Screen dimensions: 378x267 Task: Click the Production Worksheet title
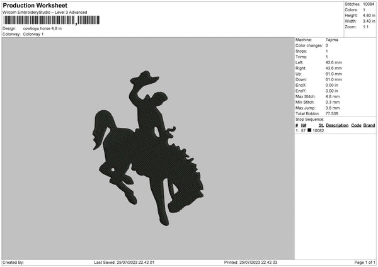[35, 5]
